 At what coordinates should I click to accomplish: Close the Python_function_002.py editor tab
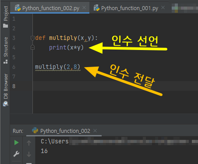point(84,7)
